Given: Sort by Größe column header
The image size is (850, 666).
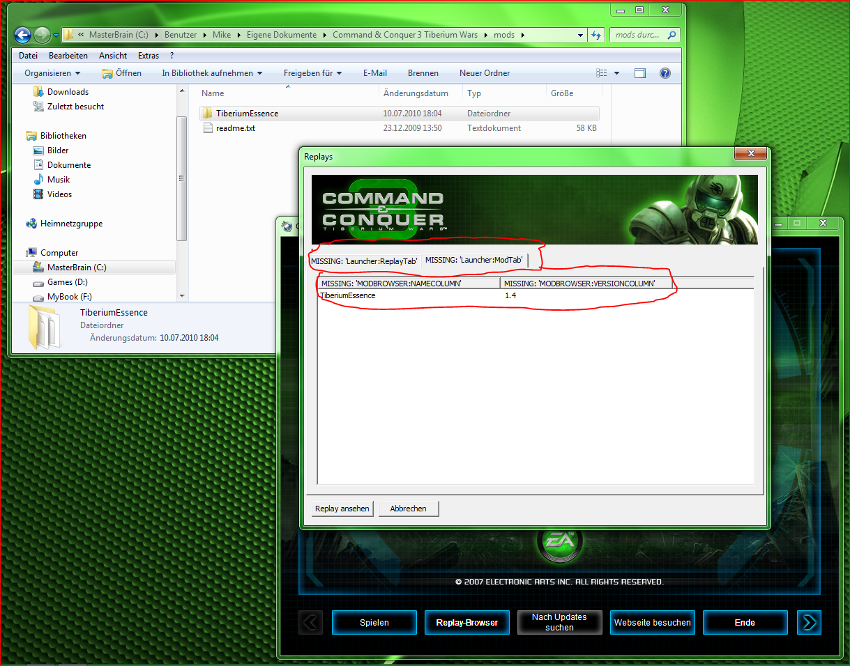Looking at the screenshot, I should [574, 93].
